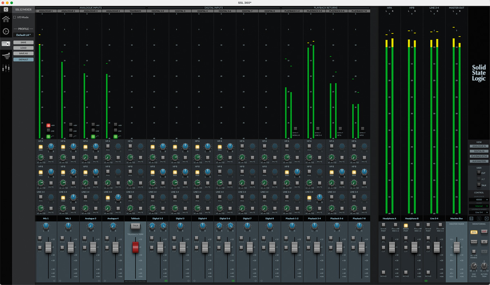The width and height of the screenshot is (490, 285).
Task: Show the PLAYBACK RTNS view
Action: [x=479, y=156]
